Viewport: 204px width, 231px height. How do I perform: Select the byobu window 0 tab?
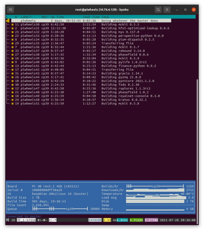pyautogui.click(x=42, y=220)
